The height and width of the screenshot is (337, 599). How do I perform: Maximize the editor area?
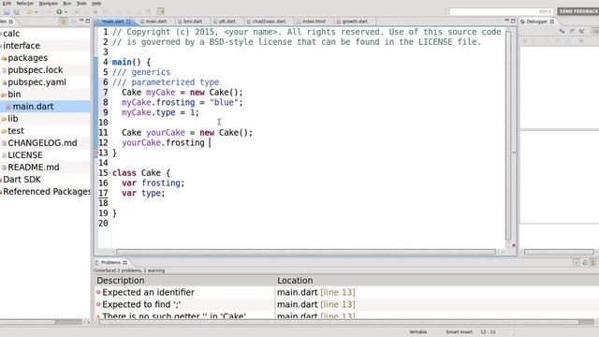[x=513, y=21]
